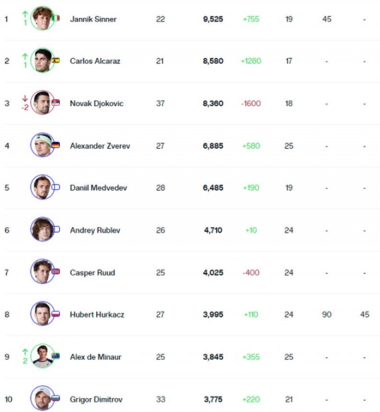Open Grigor Dimitrov's points total 3,775

pyautogui.click(x=213, y=399)
